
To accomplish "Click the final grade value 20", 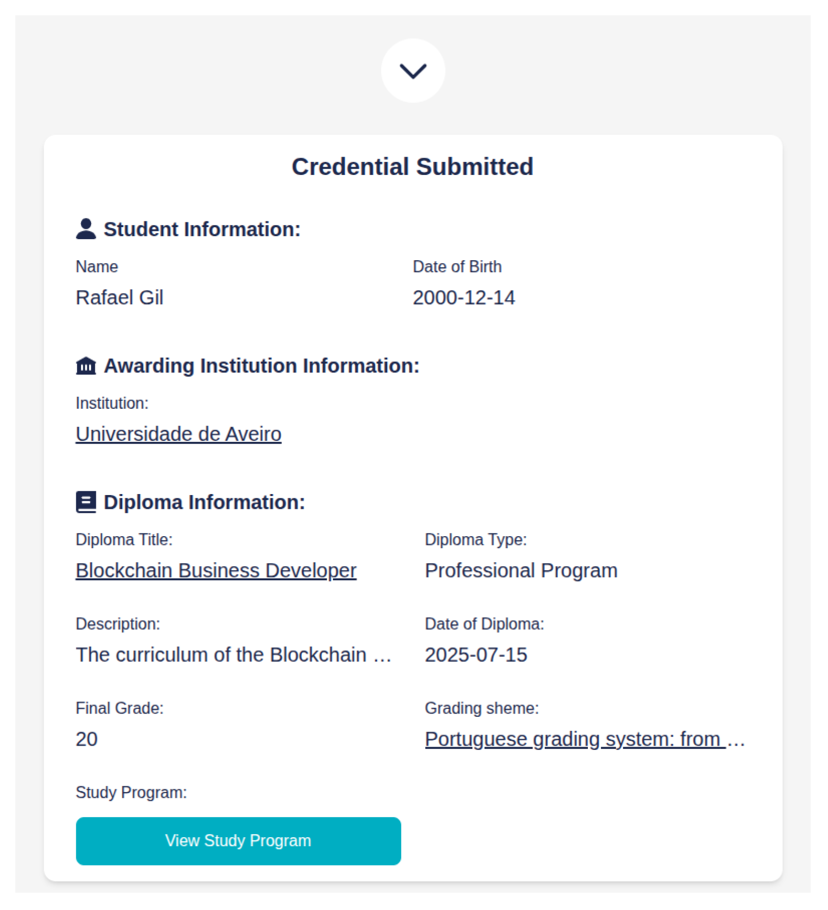I will tap(87, 739).
